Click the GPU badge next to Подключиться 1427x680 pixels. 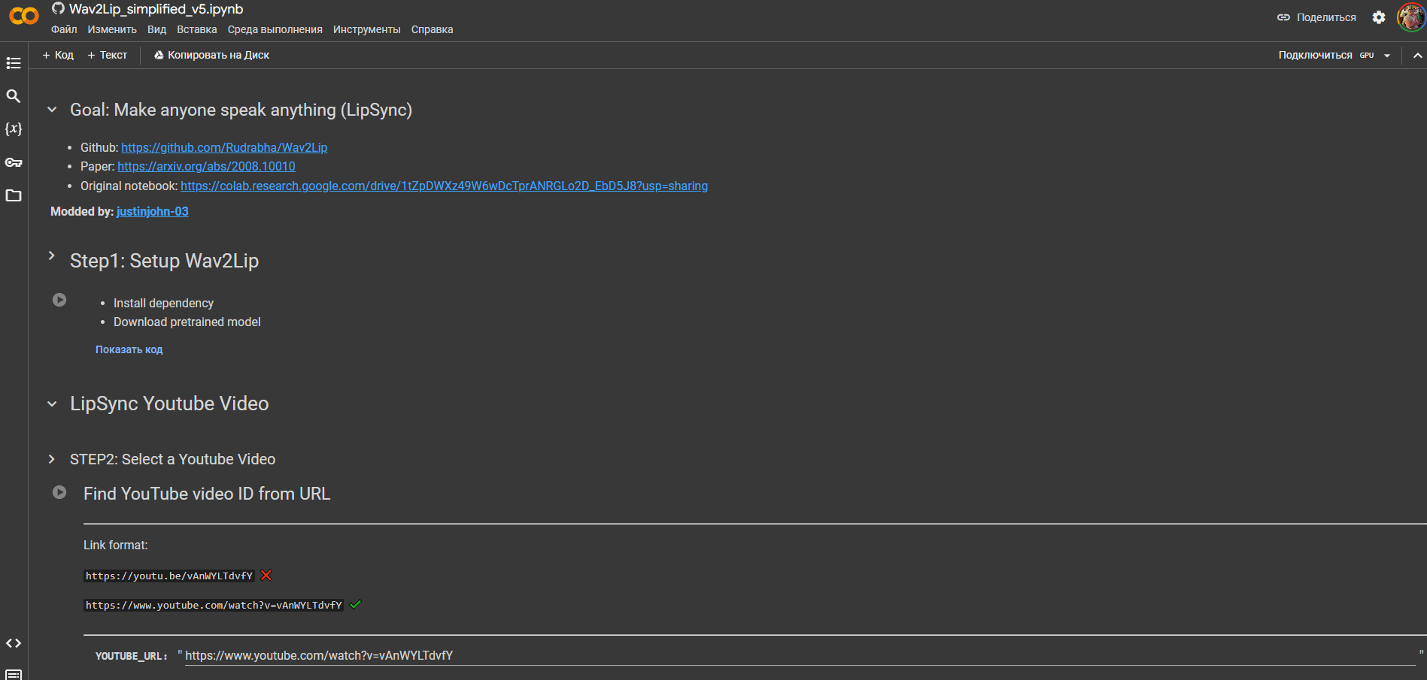pos(1367,56)
